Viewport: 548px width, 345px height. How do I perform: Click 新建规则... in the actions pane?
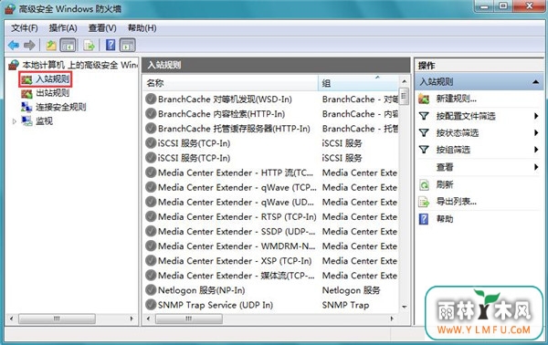click(456, 99)
